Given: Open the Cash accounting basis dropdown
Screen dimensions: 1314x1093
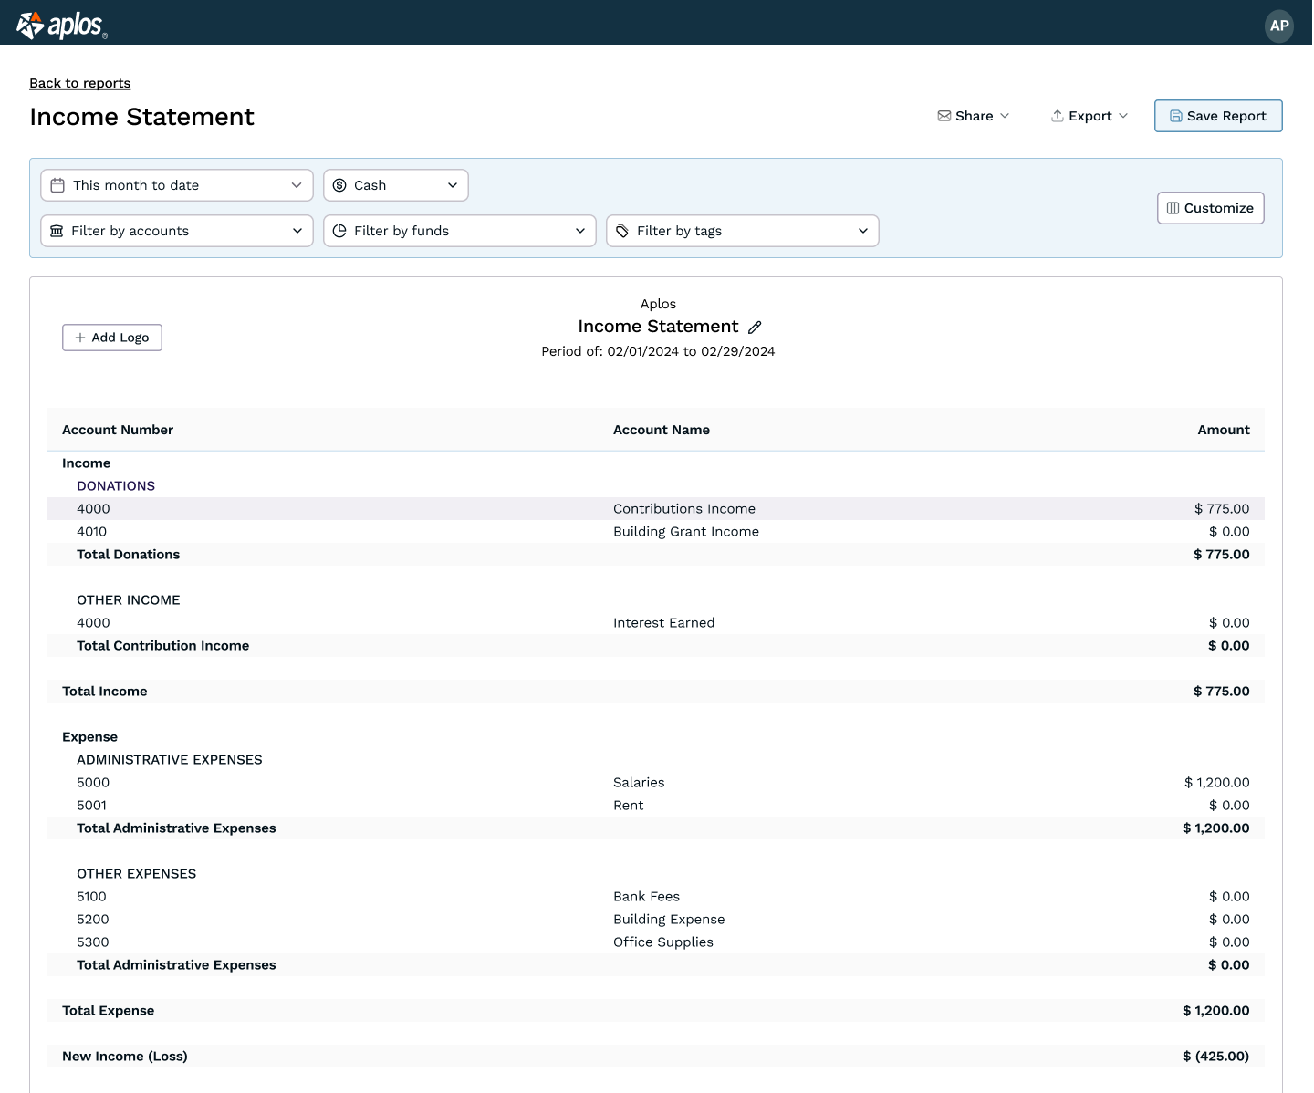Looking at the screenshot, I should click(396, 185).
